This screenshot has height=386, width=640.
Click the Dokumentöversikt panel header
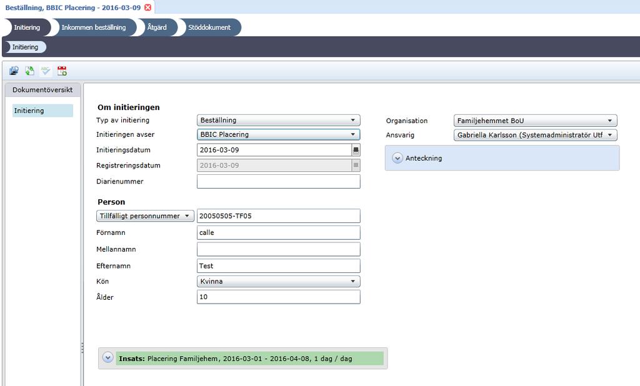tap(42, 90)
